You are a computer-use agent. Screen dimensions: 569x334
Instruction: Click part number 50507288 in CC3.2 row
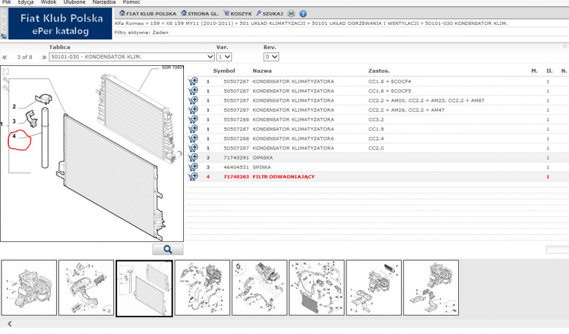(x=236, y=119)
